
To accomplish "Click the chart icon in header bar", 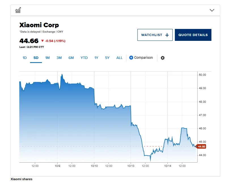I will (18, 10).
